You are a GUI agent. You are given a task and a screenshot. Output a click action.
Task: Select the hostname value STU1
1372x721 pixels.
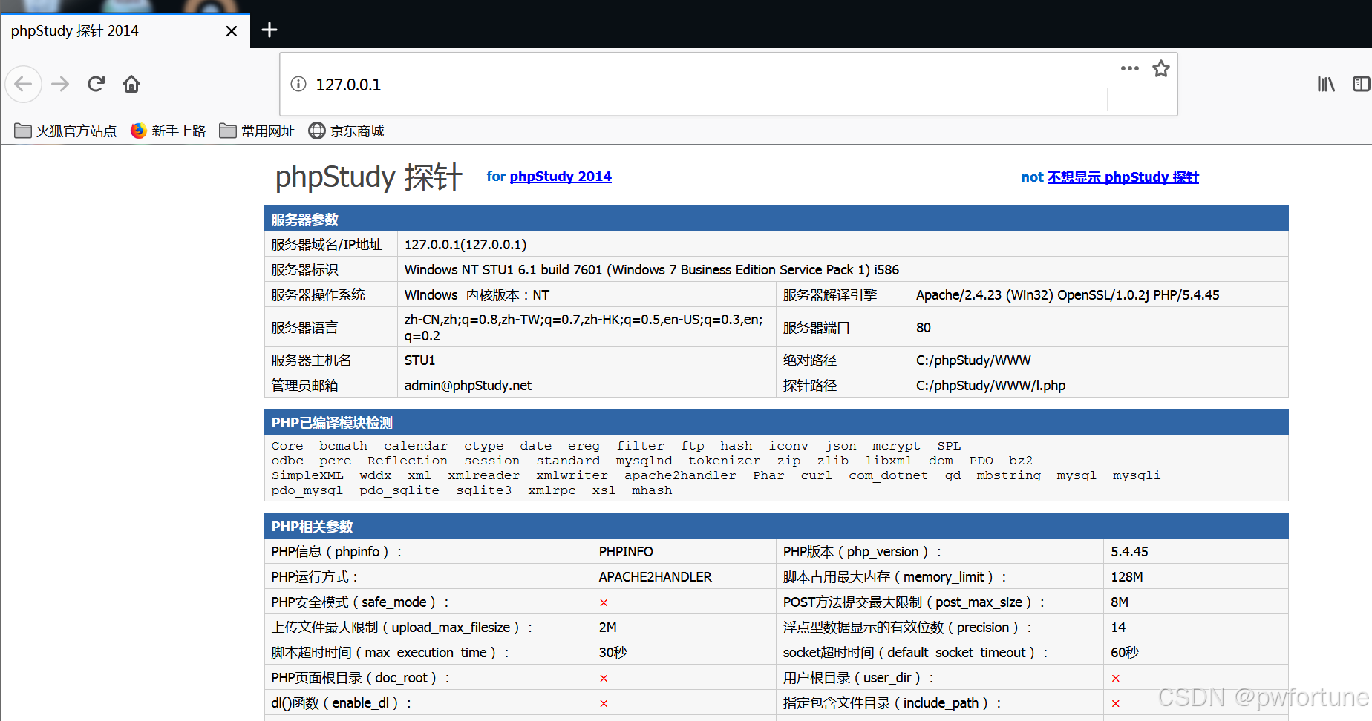coord(419,360)
